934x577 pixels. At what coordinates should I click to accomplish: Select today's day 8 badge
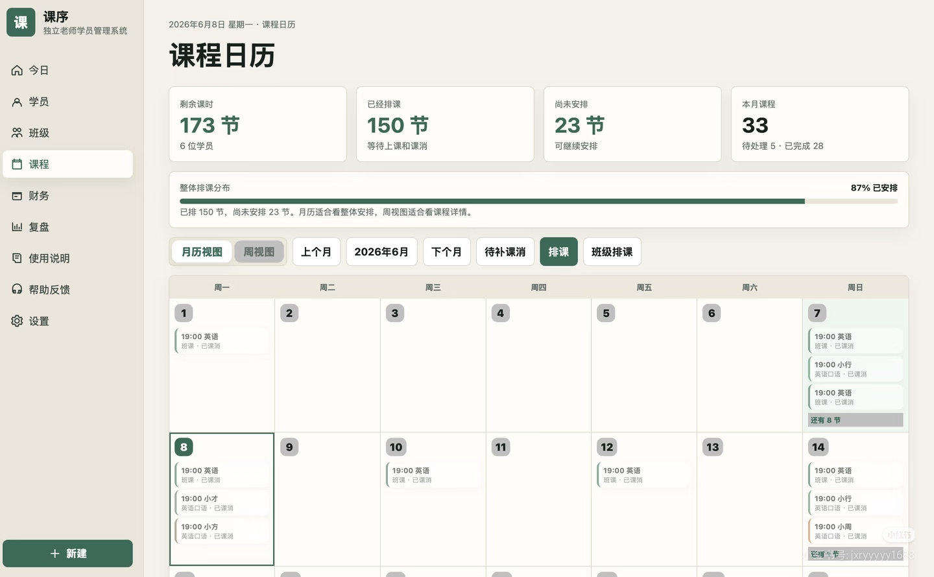(x=184, y=447)
